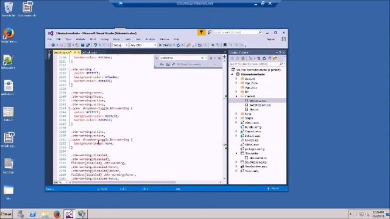
Task: Expand the App_Code folder
Action: (x=236, y=83)
